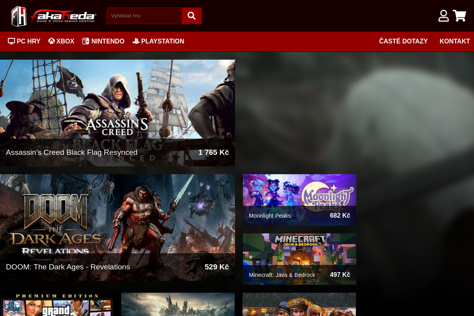This screenshot has width=474, height=316.
Task: Open the shopping cart icon
Action: tap(459, 16)
